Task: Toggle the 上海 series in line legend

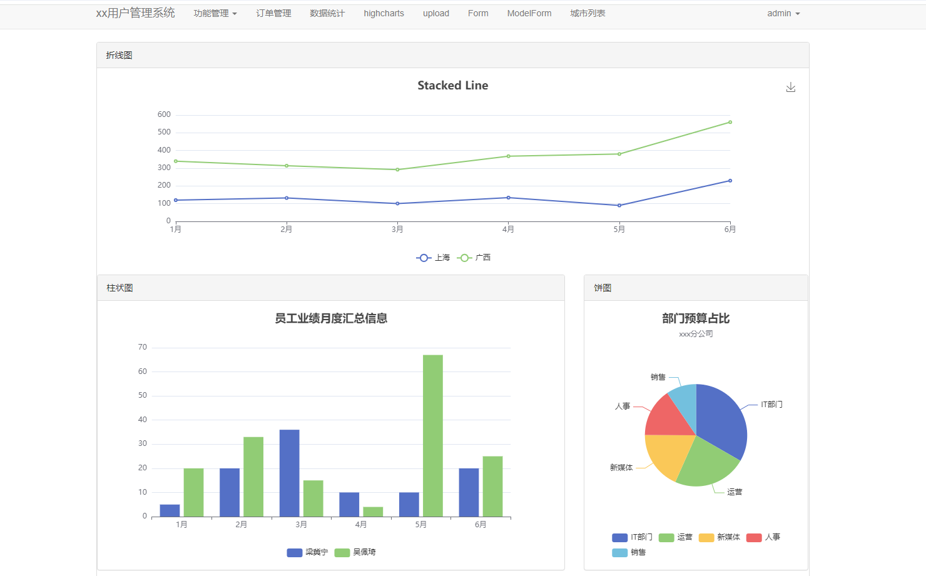Action: [433, 258]
